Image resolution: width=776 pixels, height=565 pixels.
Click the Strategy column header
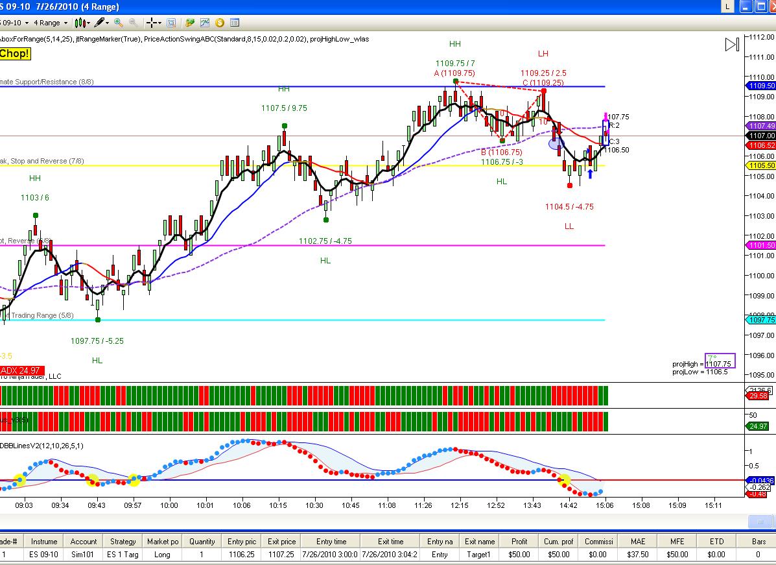(x=123, y=541)
